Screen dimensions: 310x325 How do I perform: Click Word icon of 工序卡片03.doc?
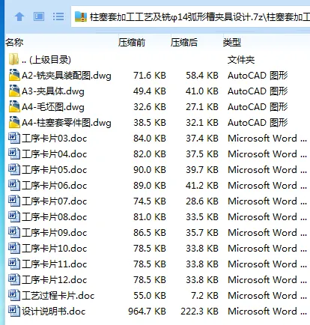point(14,138)
